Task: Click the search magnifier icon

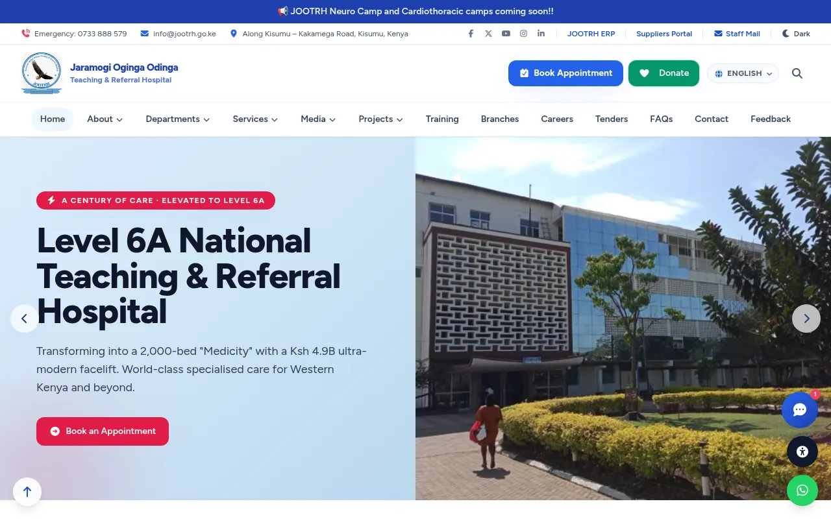Action: point(797,73)
